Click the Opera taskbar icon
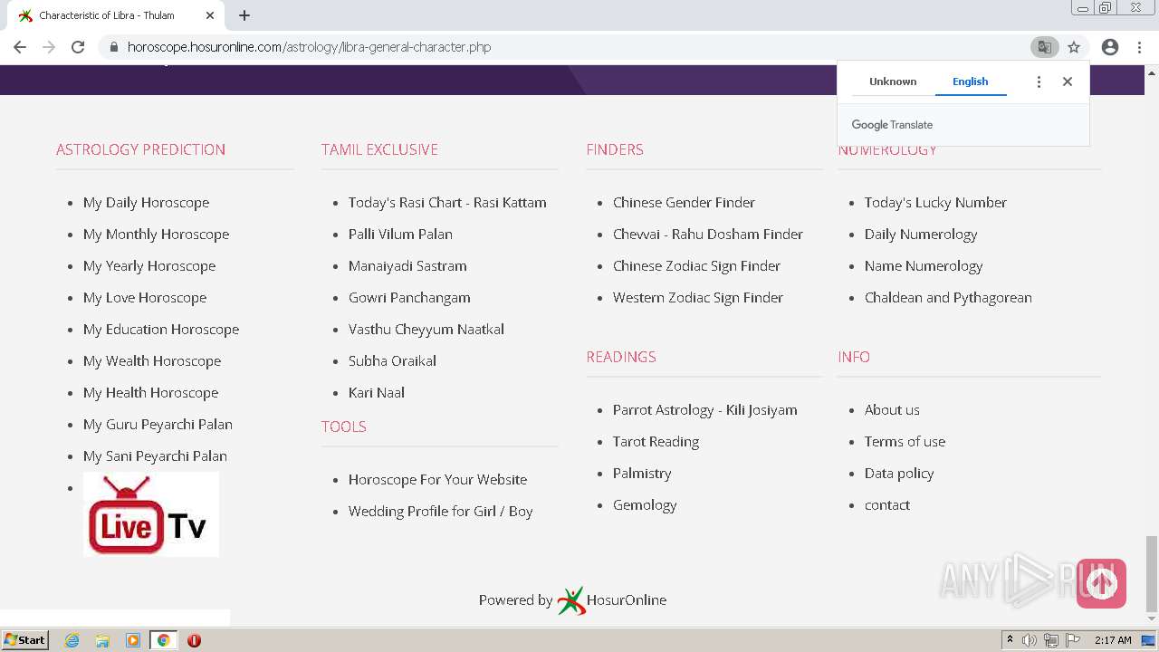The width and height of the screenshot is (1159, 652). click(194, 640)
